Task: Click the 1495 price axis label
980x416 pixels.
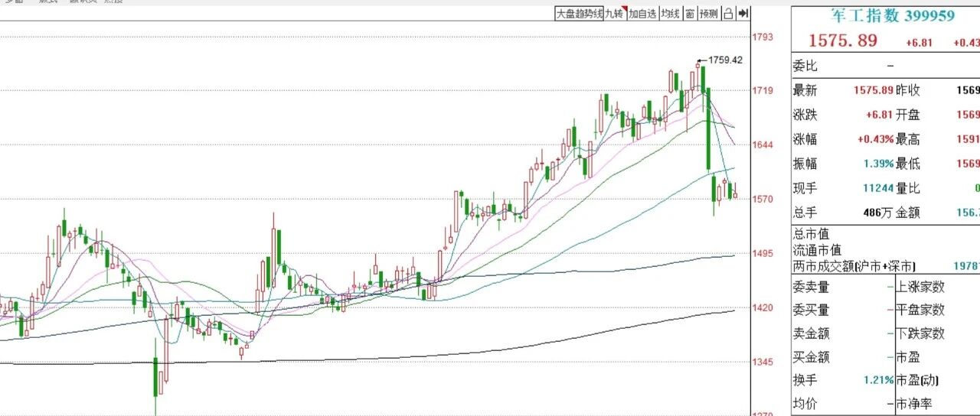Action: point(763,254)
